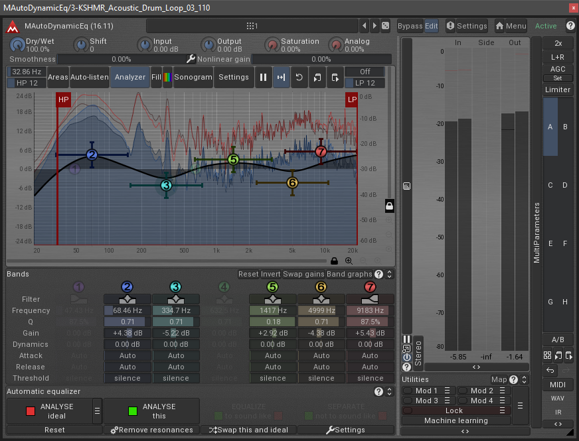579x441 pixels.
Task: Switch to the Sonogram view
Action: [193, 77]
